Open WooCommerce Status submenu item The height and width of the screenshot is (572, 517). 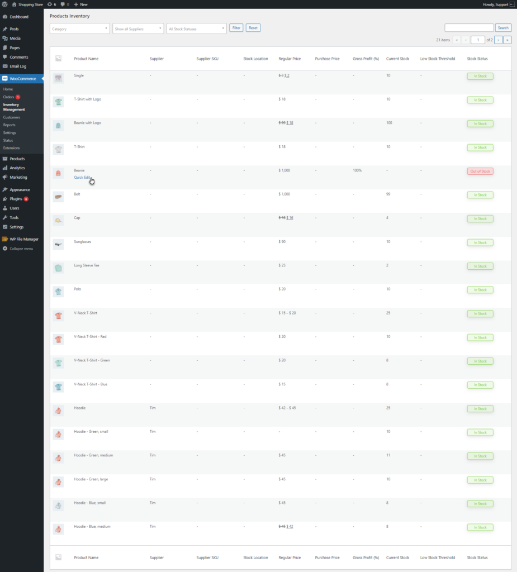point(8,140)
